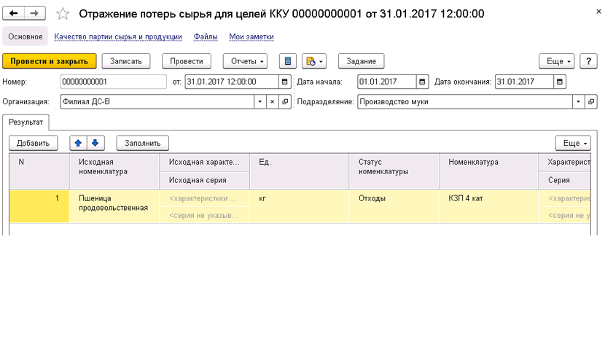Click Провести и закрыть button
The height and width of the screenshot is (363, 605).
(x=50, y=61)
